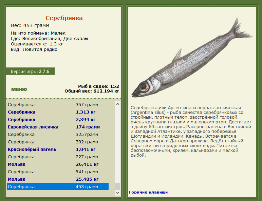
Task: Select the Серебрянка 2,394 кг row
Action: tap(58, 120)
